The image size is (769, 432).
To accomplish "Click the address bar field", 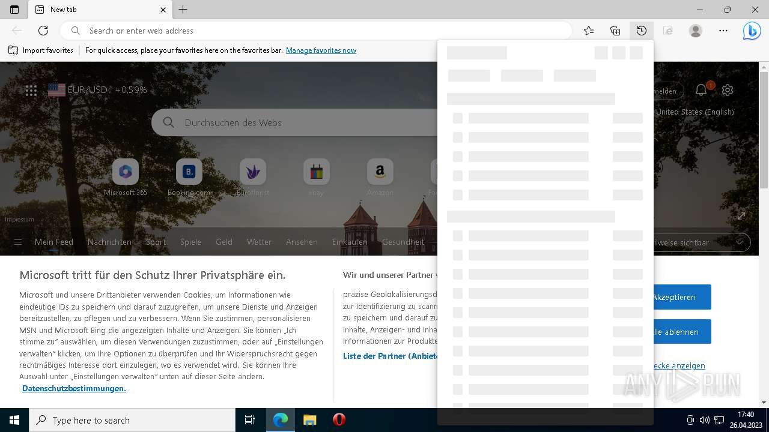I will coord(316,31).
